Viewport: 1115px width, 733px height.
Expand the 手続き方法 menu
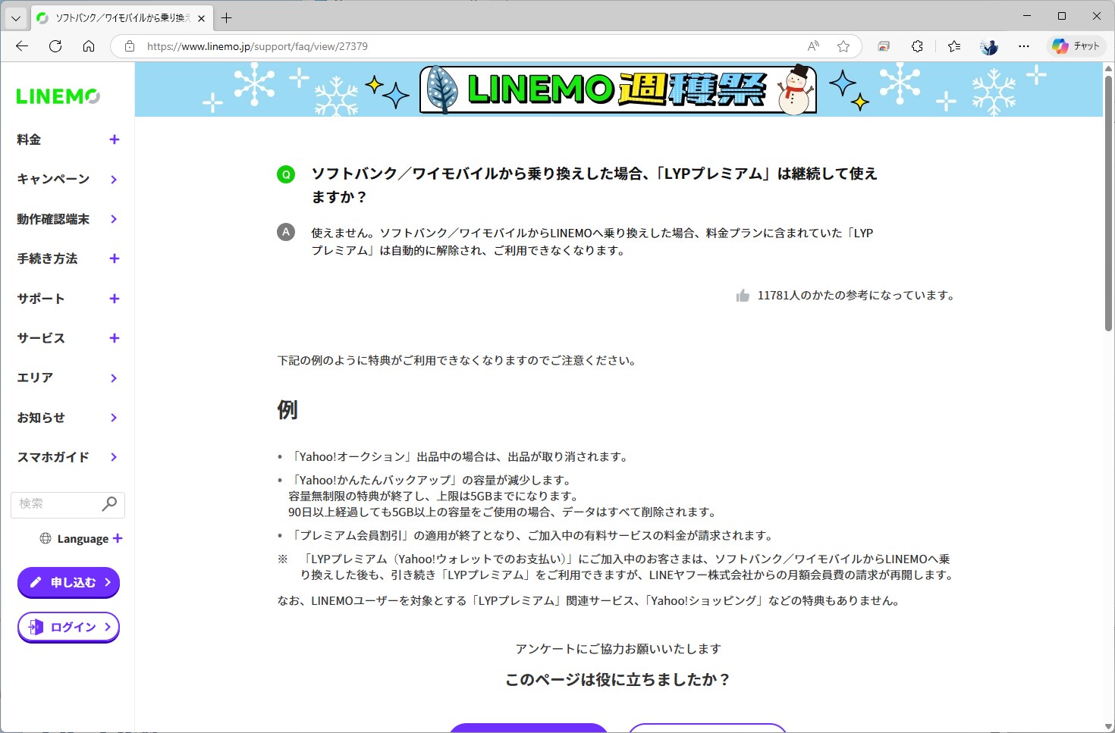68,258
